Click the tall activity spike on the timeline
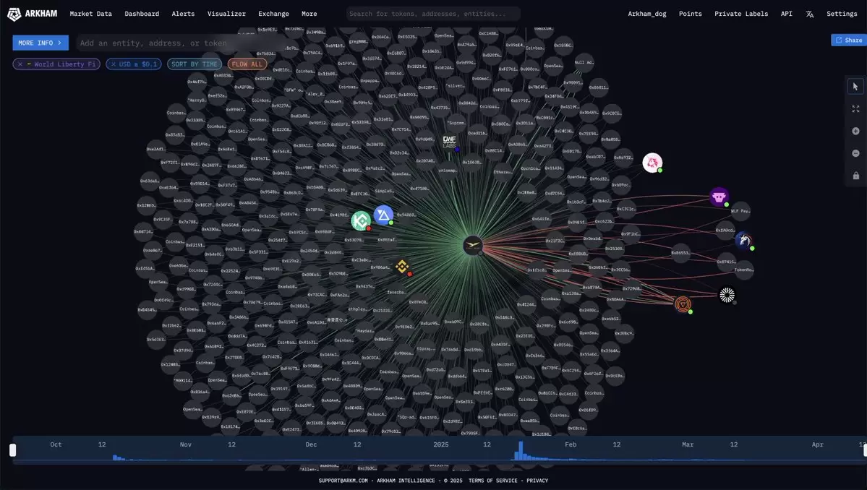Viewport: 867px width, 490px height. click(x=521, y=450)
